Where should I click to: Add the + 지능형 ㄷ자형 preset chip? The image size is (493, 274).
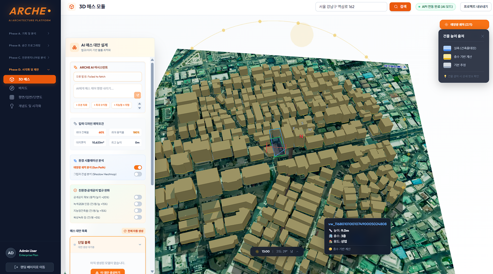coord(122,105)
